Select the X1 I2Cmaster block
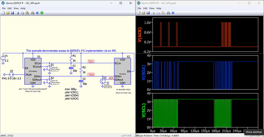This screenshot has width=264, height=137. (33, 71)
